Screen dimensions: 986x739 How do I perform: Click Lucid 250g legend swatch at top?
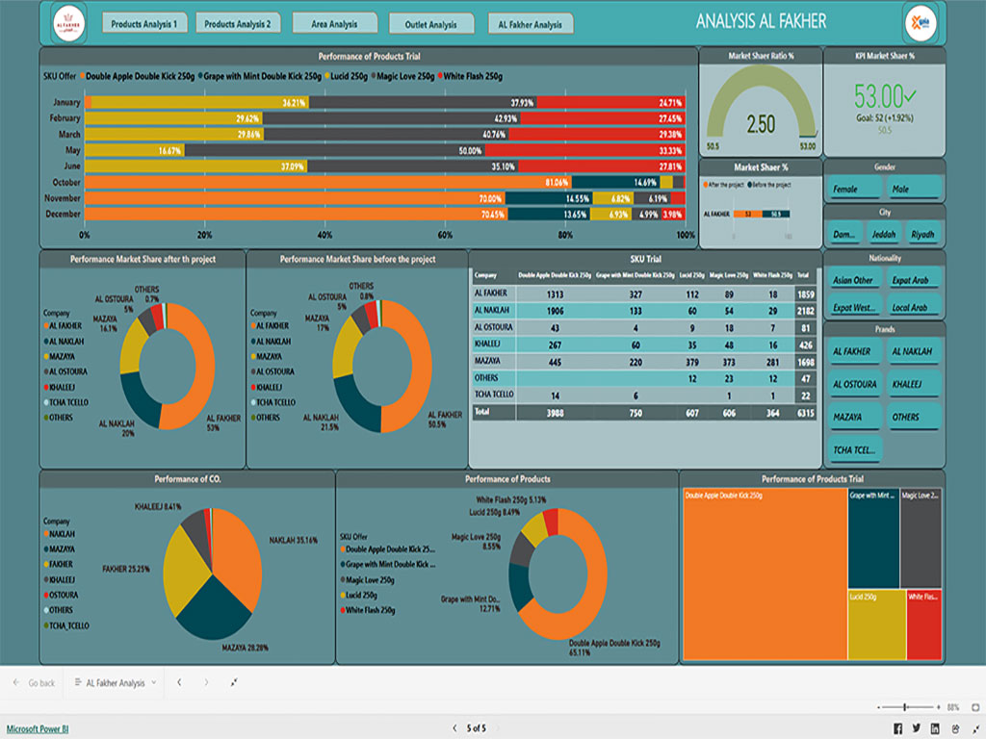click(x=327, y=76)
